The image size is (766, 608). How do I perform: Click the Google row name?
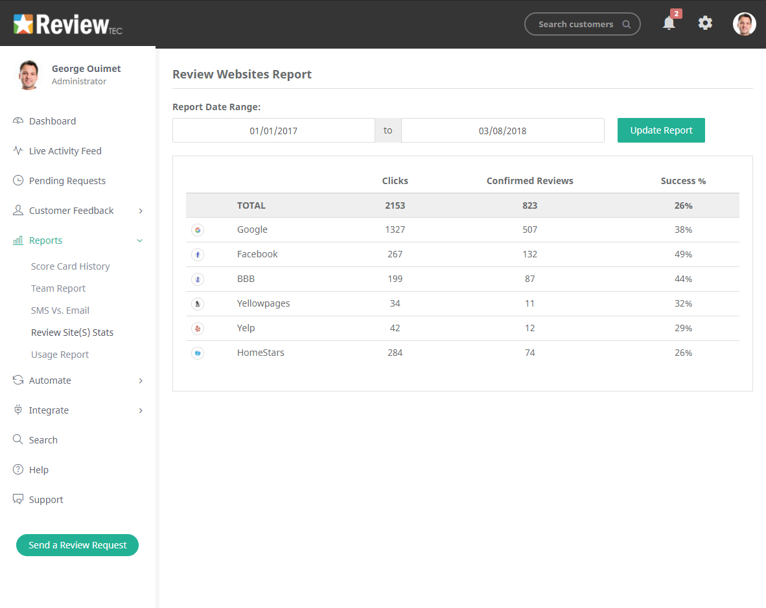pos(252,229)
